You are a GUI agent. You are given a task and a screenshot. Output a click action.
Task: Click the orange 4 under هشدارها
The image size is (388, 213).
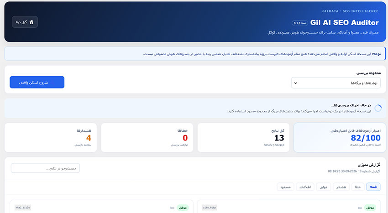(x=89, y=138)
